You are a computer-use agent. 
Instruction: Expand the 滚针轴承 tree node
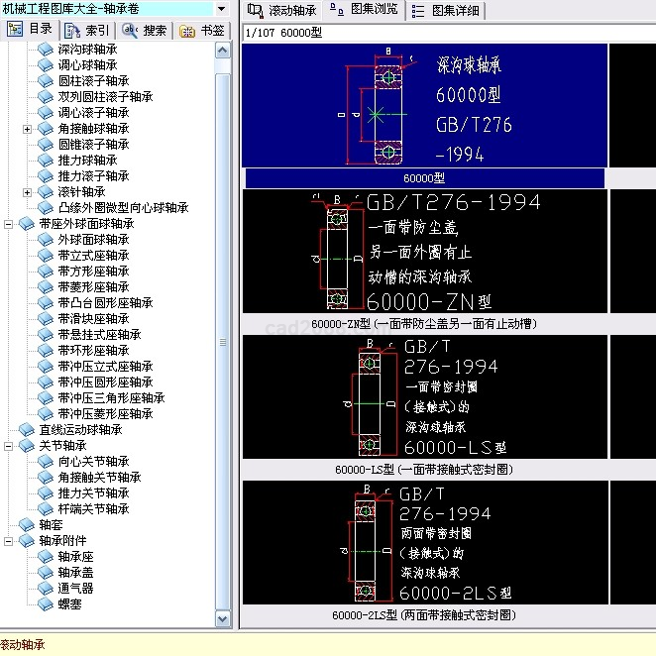[x=28, y=192]
